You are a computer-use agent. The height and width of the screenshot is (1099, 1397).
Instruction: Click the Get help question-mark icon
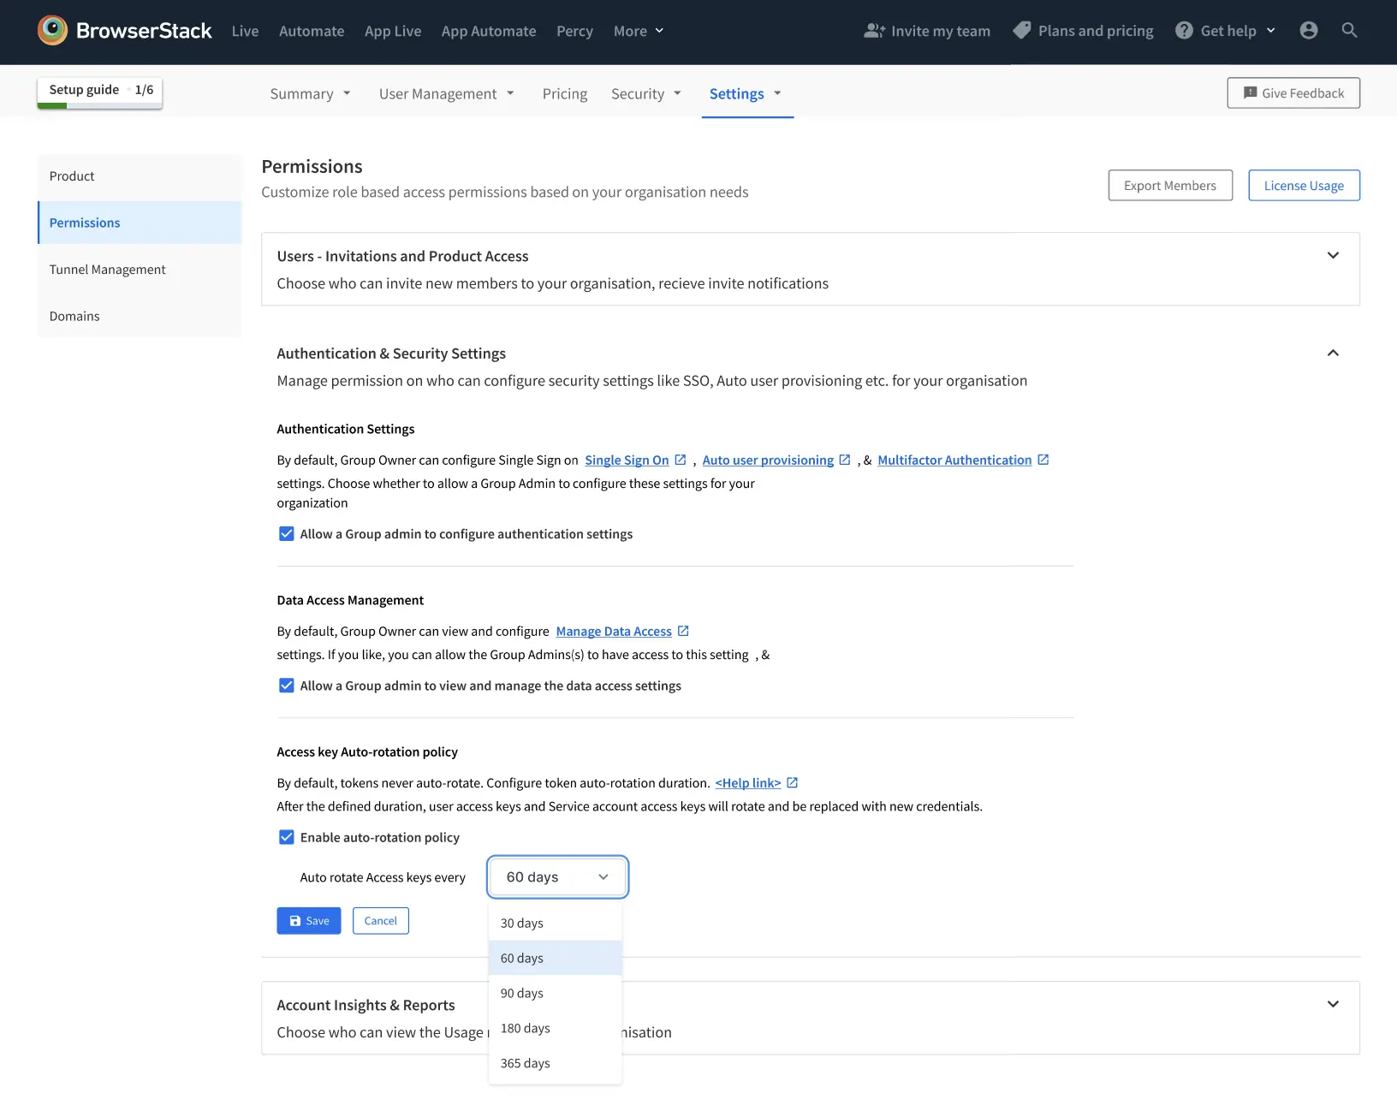tap(1184, 31)
